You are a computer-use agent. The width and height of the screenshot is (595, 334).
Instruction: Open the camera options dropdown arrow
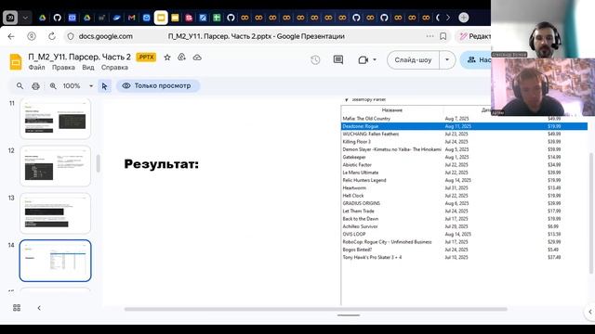pyautogui.click(x=375, y=59)
